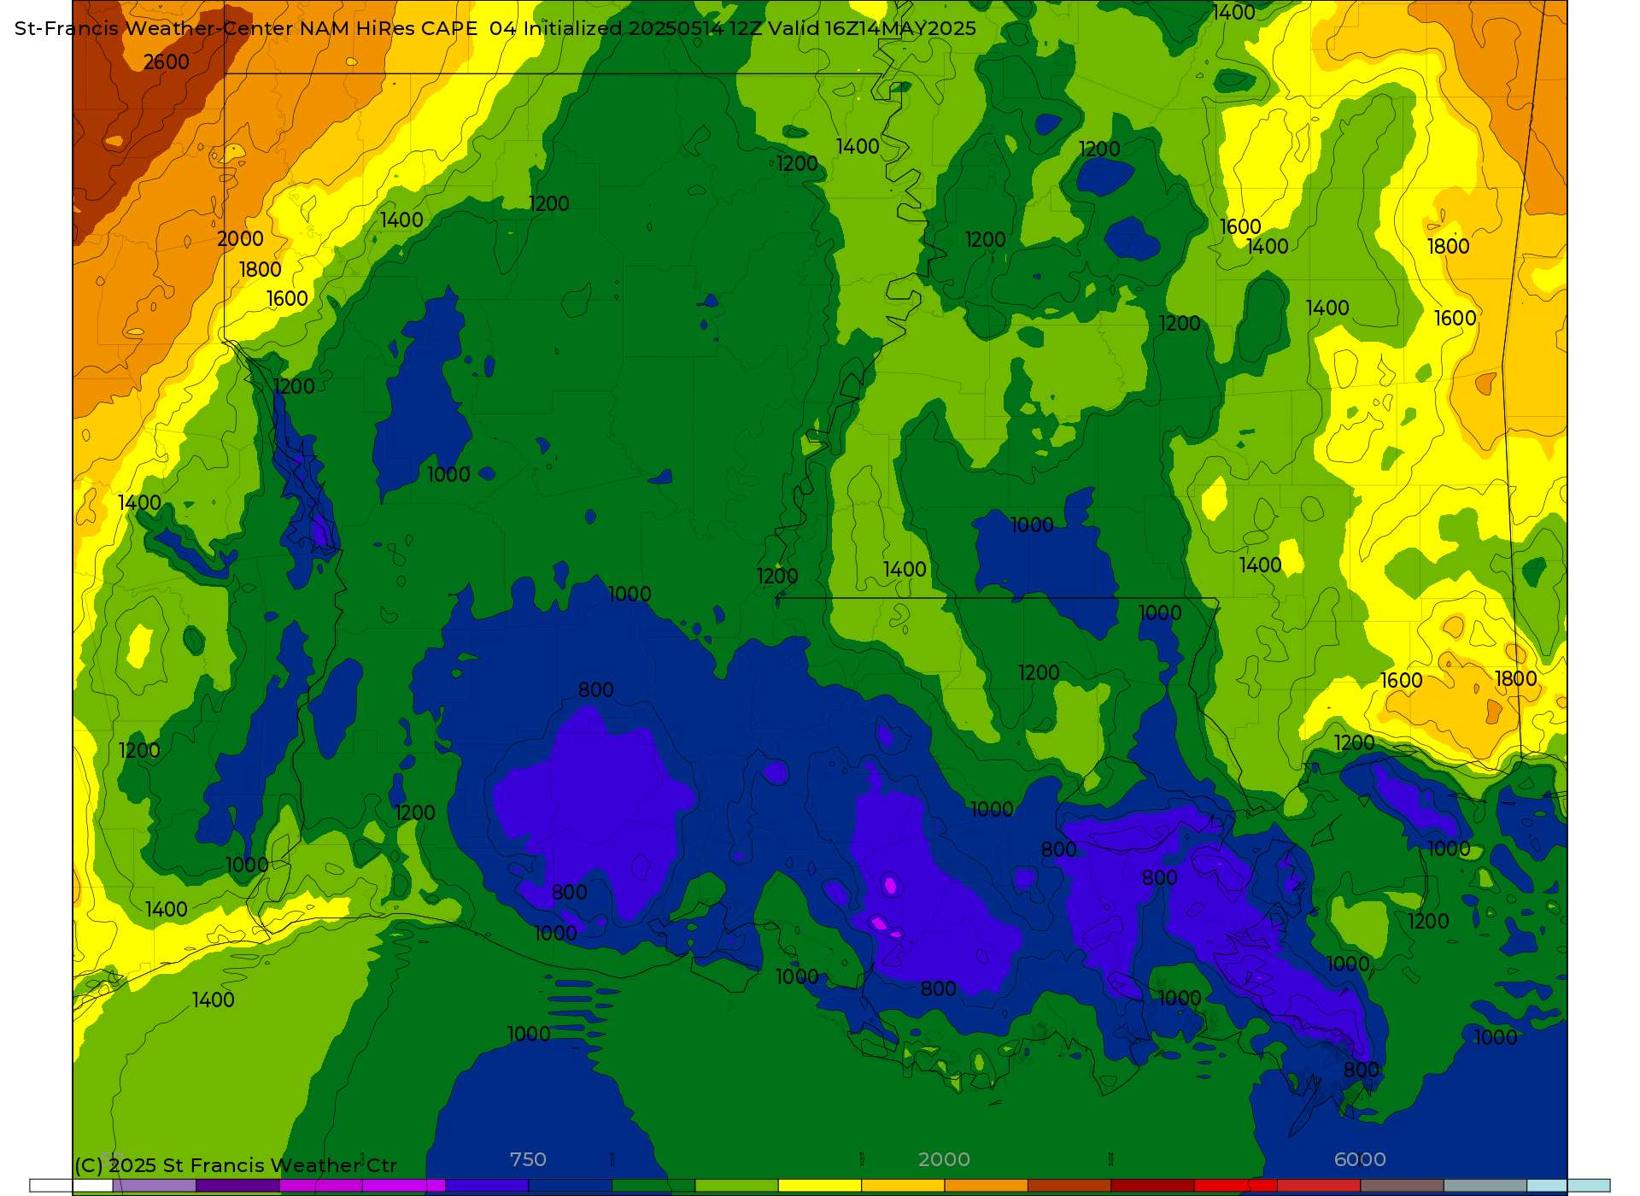Click the white swatch in the color legend
This screenshot has height=1196, width=1640.
click(x=72, y=1186)
